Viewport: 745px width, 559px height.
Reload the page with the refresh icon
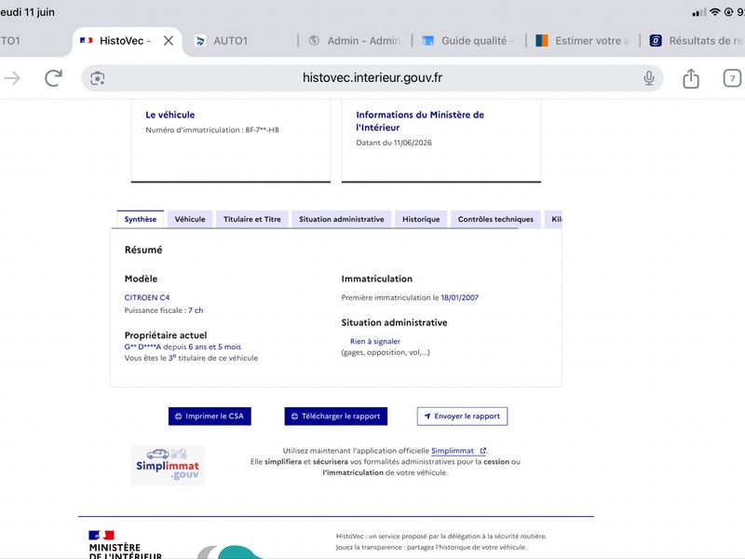tap(53, 78)
